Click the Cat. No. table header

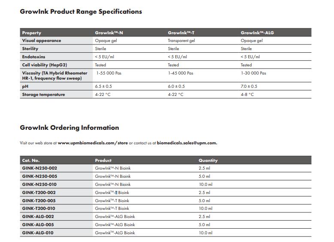tap(31, 160)
